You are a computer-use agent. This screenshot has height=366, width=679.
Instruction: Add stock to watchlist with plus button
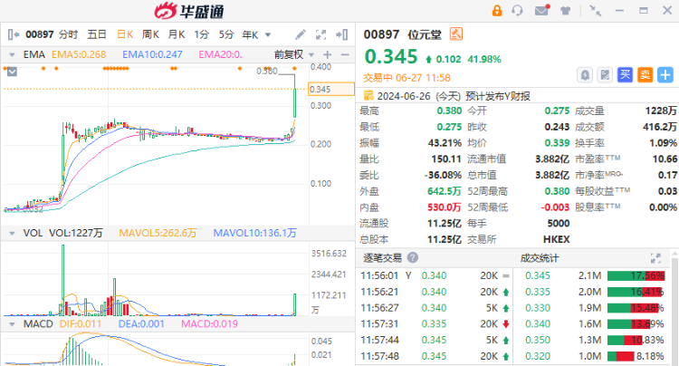click(665, 75)
